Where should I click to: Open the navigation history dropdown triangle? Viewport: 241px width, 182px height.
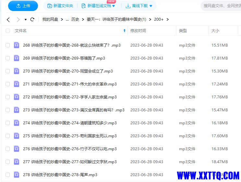(26, 19)
